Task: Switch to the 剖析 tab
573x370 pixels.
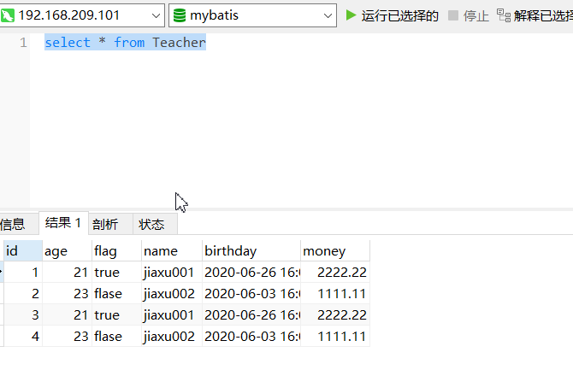Action: click(x=110, y=224)
